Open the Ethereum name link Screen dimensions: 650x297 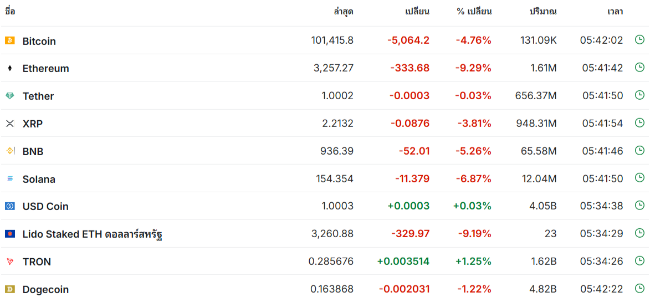pyautogui.click(x=45, y=69)
